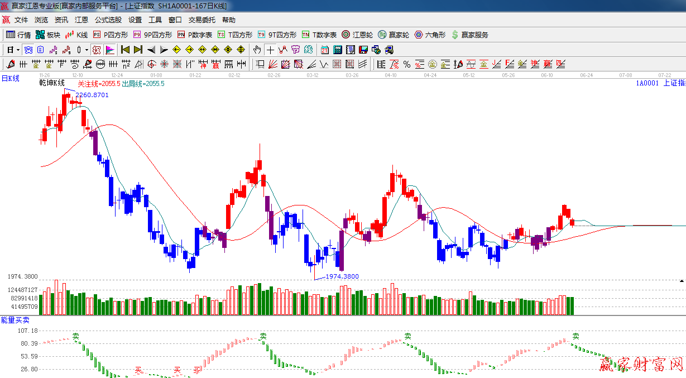This screenshot has width=686, height=378.
Task: Click the red floppy disk save icon
Action: [x=363, y=50]
